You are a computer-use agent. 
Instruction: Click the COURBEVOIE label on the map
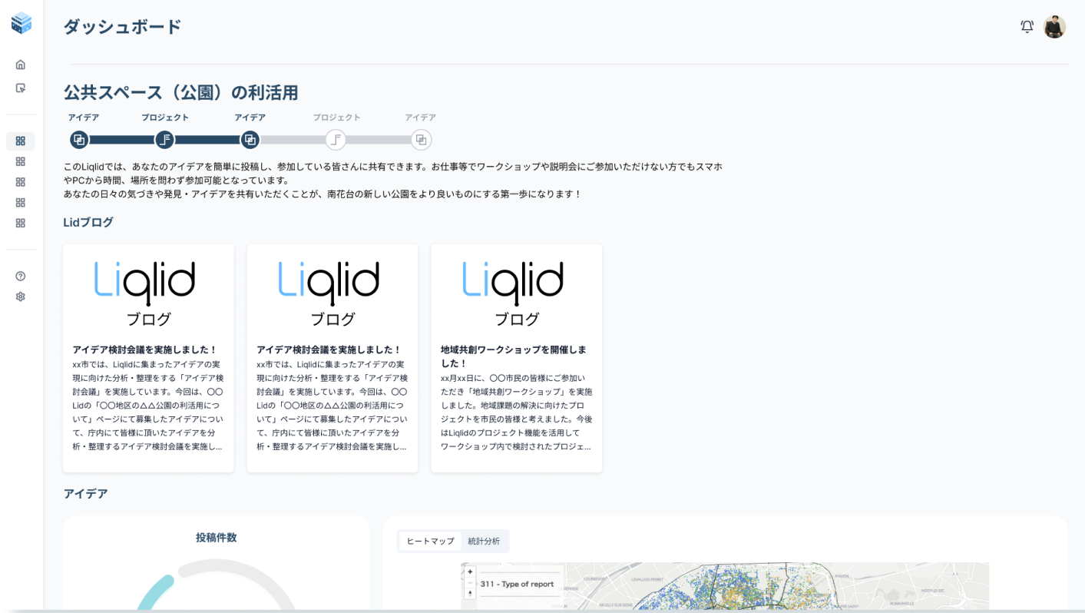(596, 578)
